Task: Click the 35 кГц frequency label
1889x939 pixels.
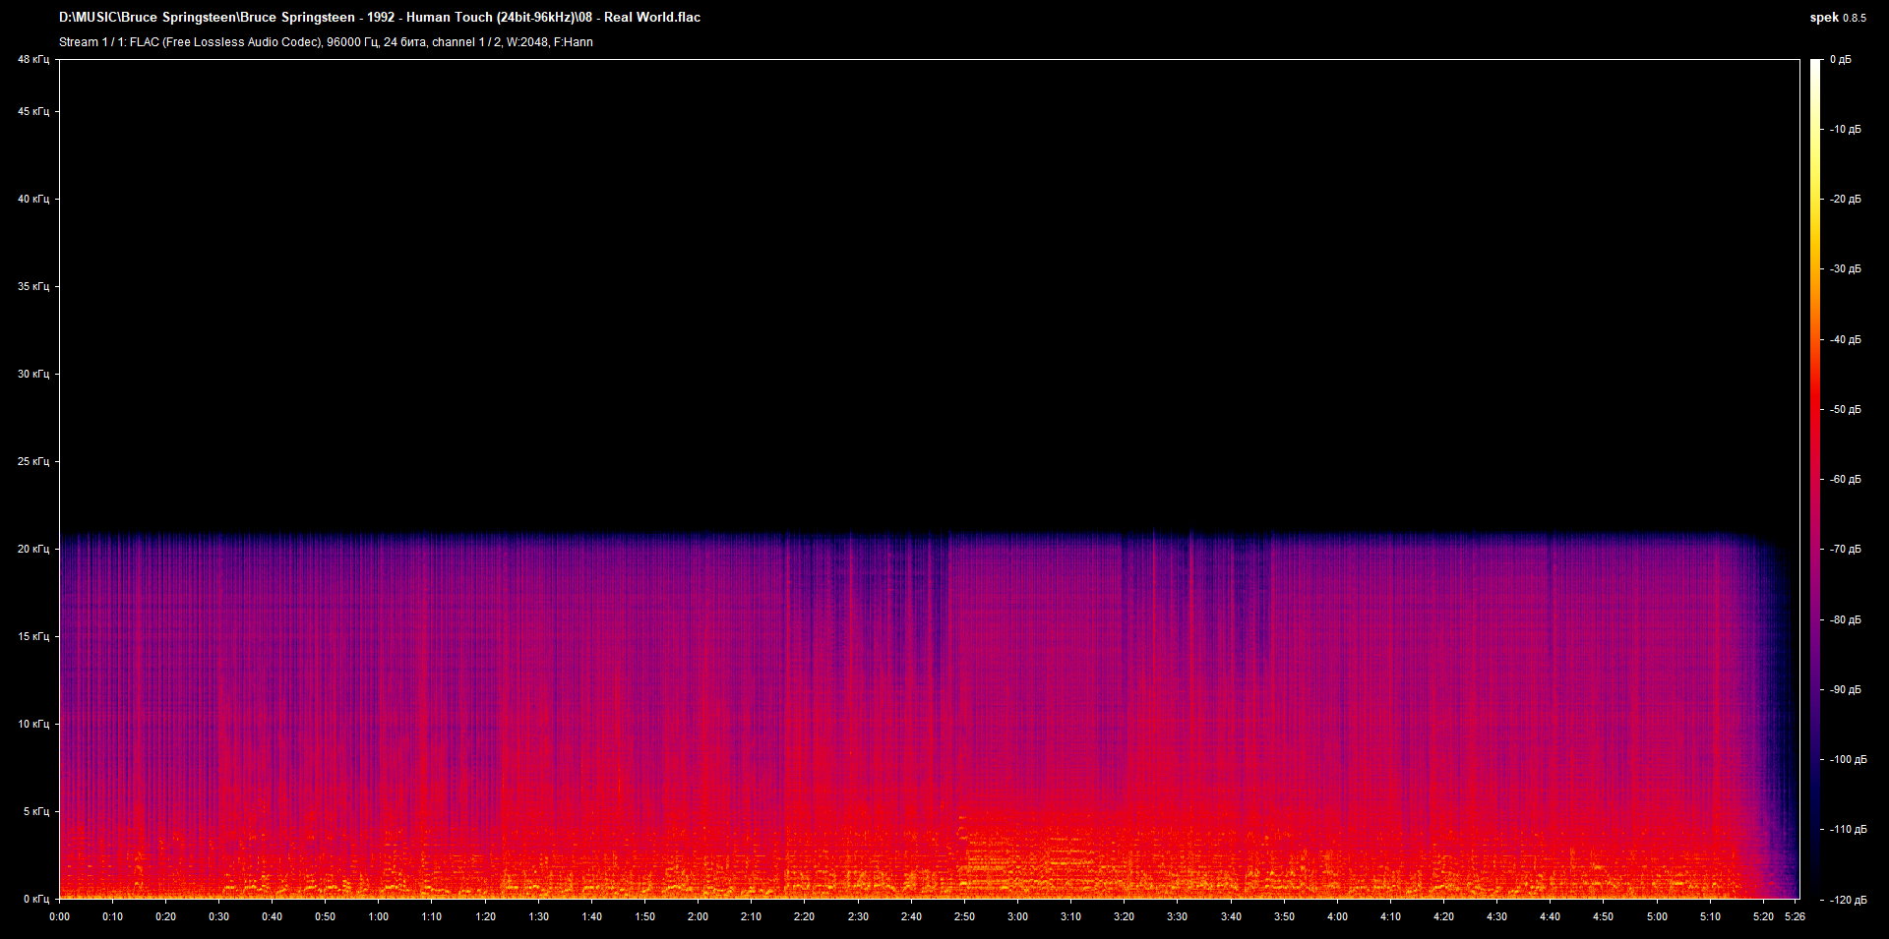Action: 33,286
